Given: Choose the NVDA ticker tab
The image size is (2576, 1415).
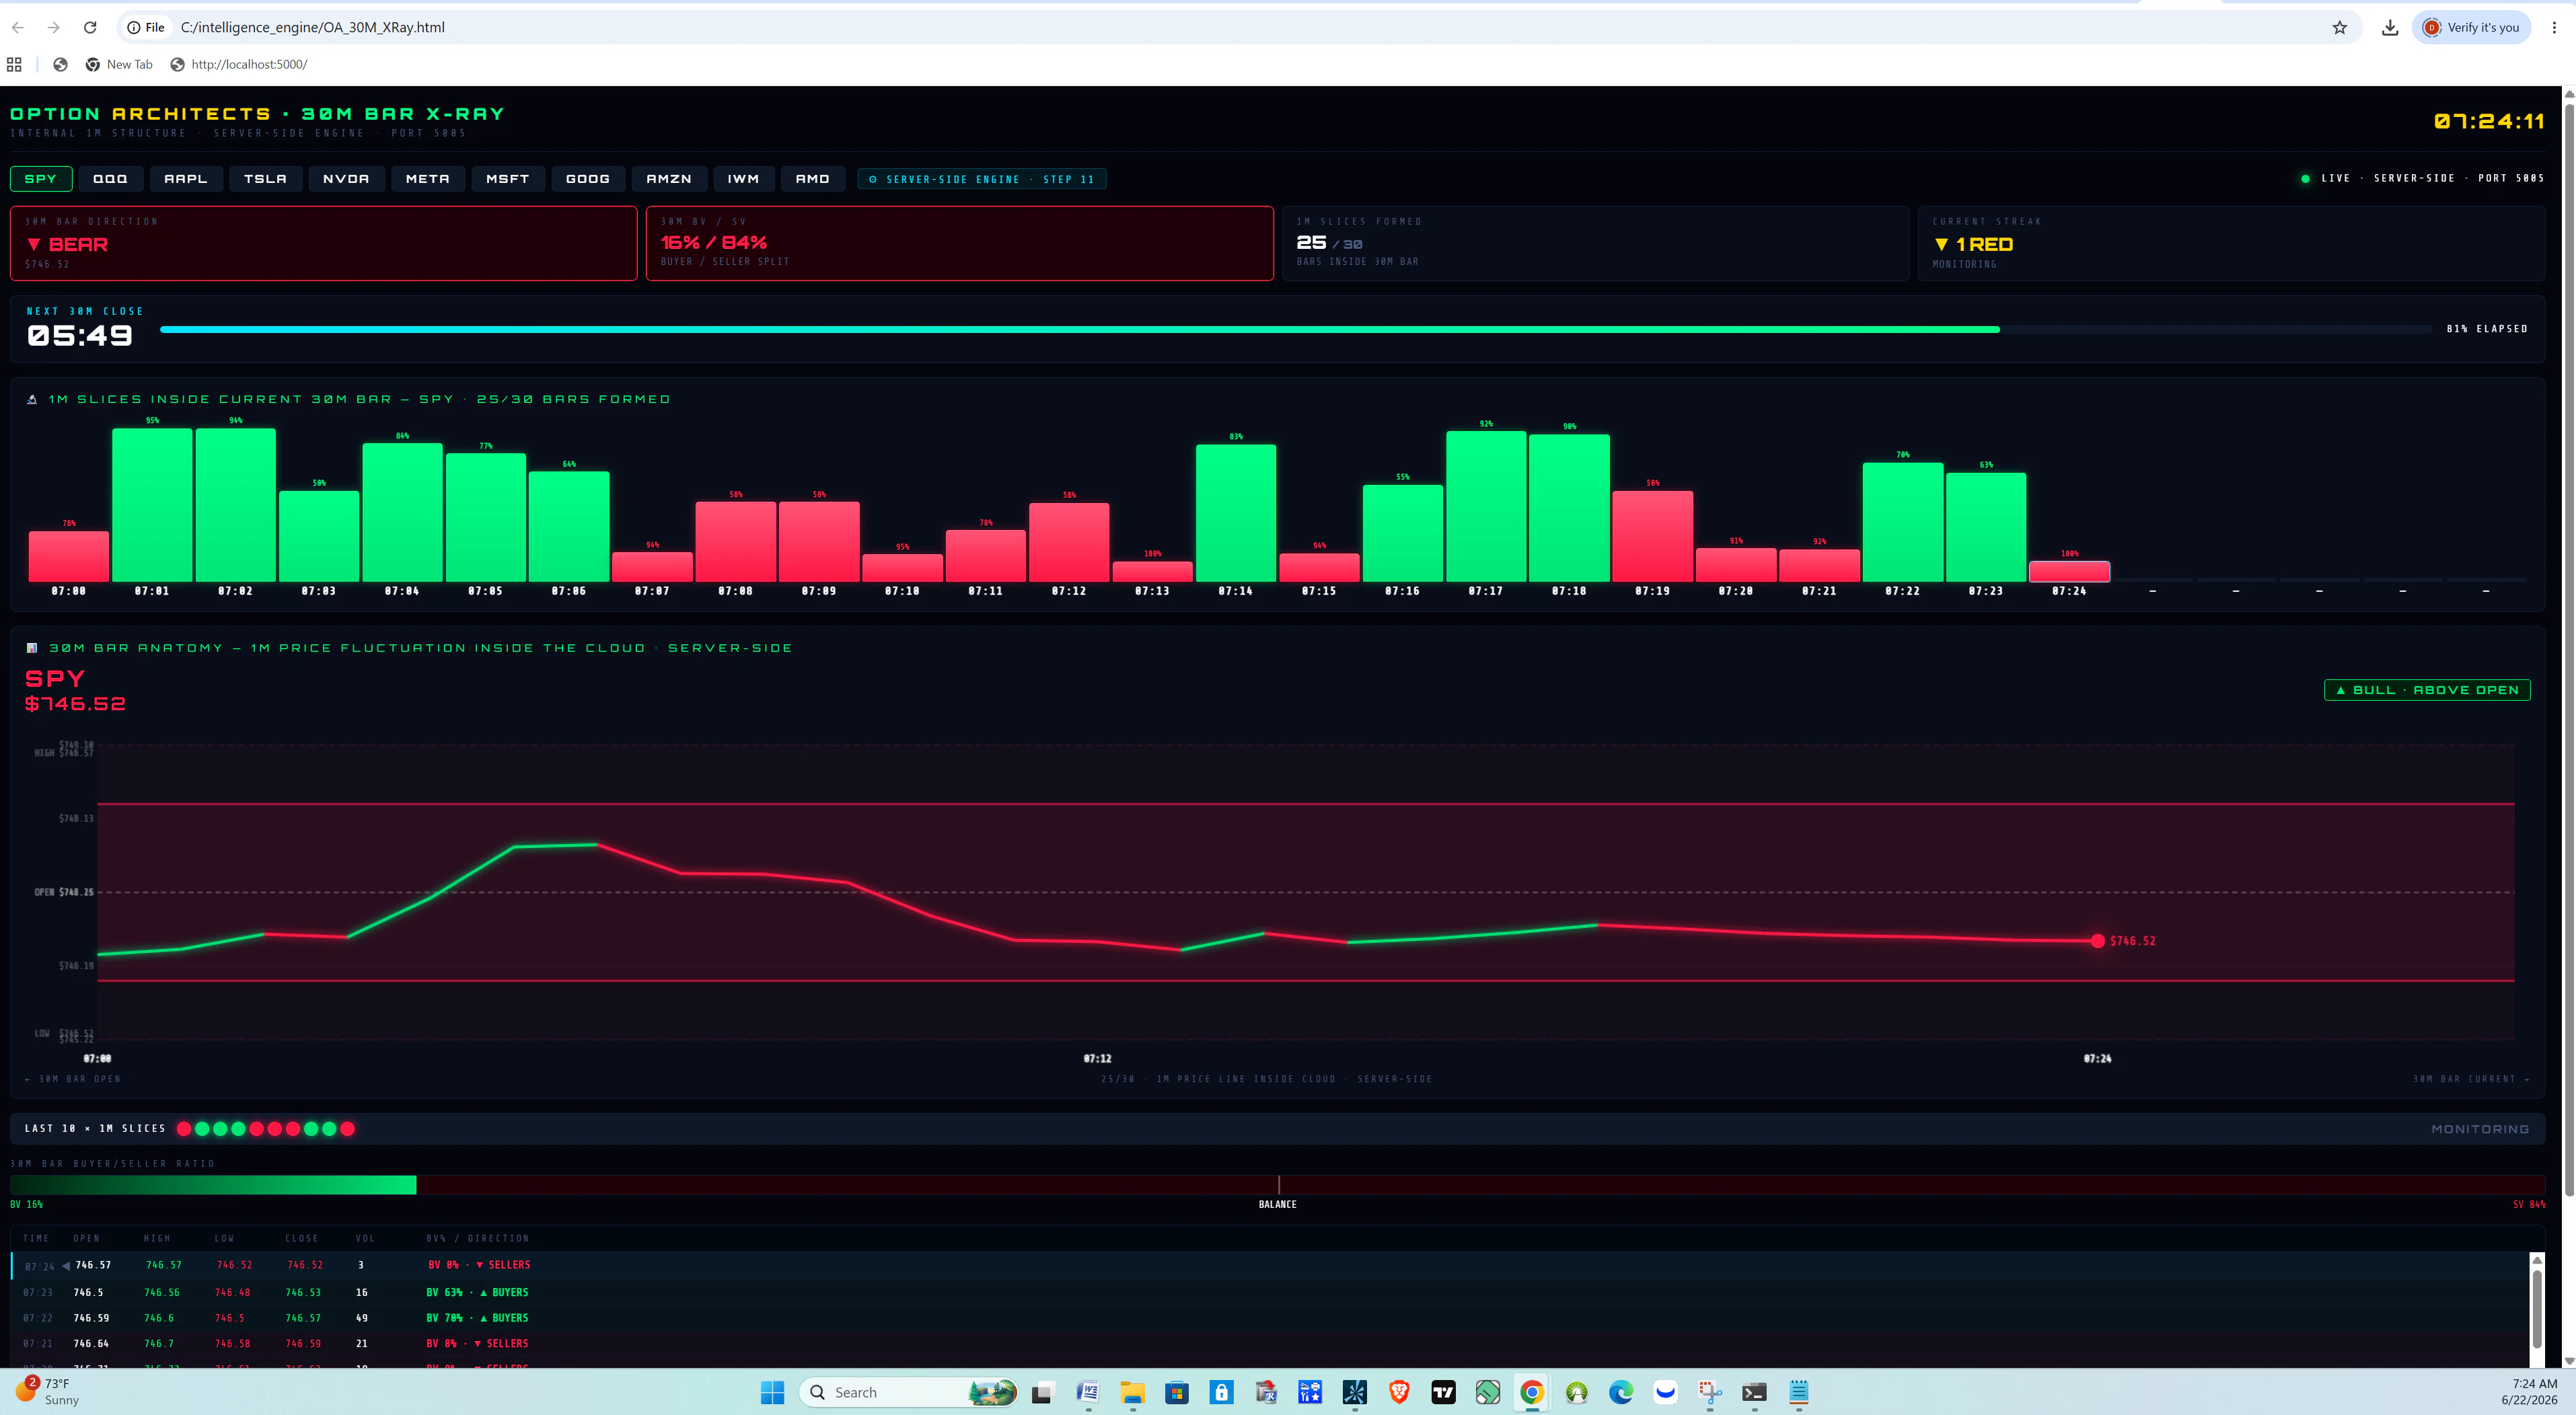Looking at the screenshot, I should [x=346, y=179].
